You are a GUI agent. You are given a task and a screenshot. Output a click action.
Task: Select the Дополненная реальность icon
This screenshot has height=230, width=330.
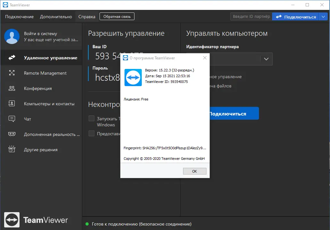12,134
